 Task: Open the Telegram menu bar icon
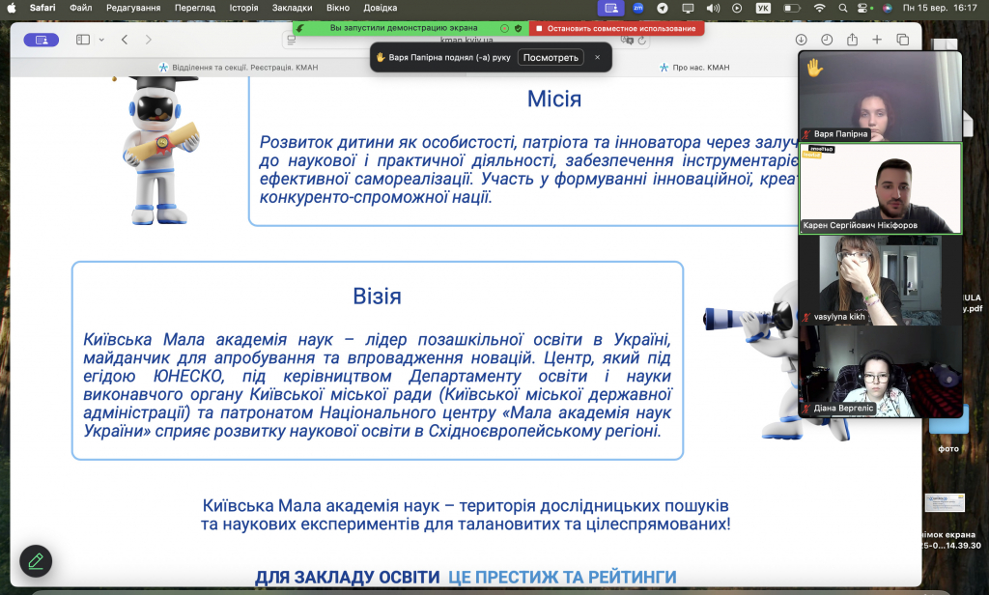663,8
